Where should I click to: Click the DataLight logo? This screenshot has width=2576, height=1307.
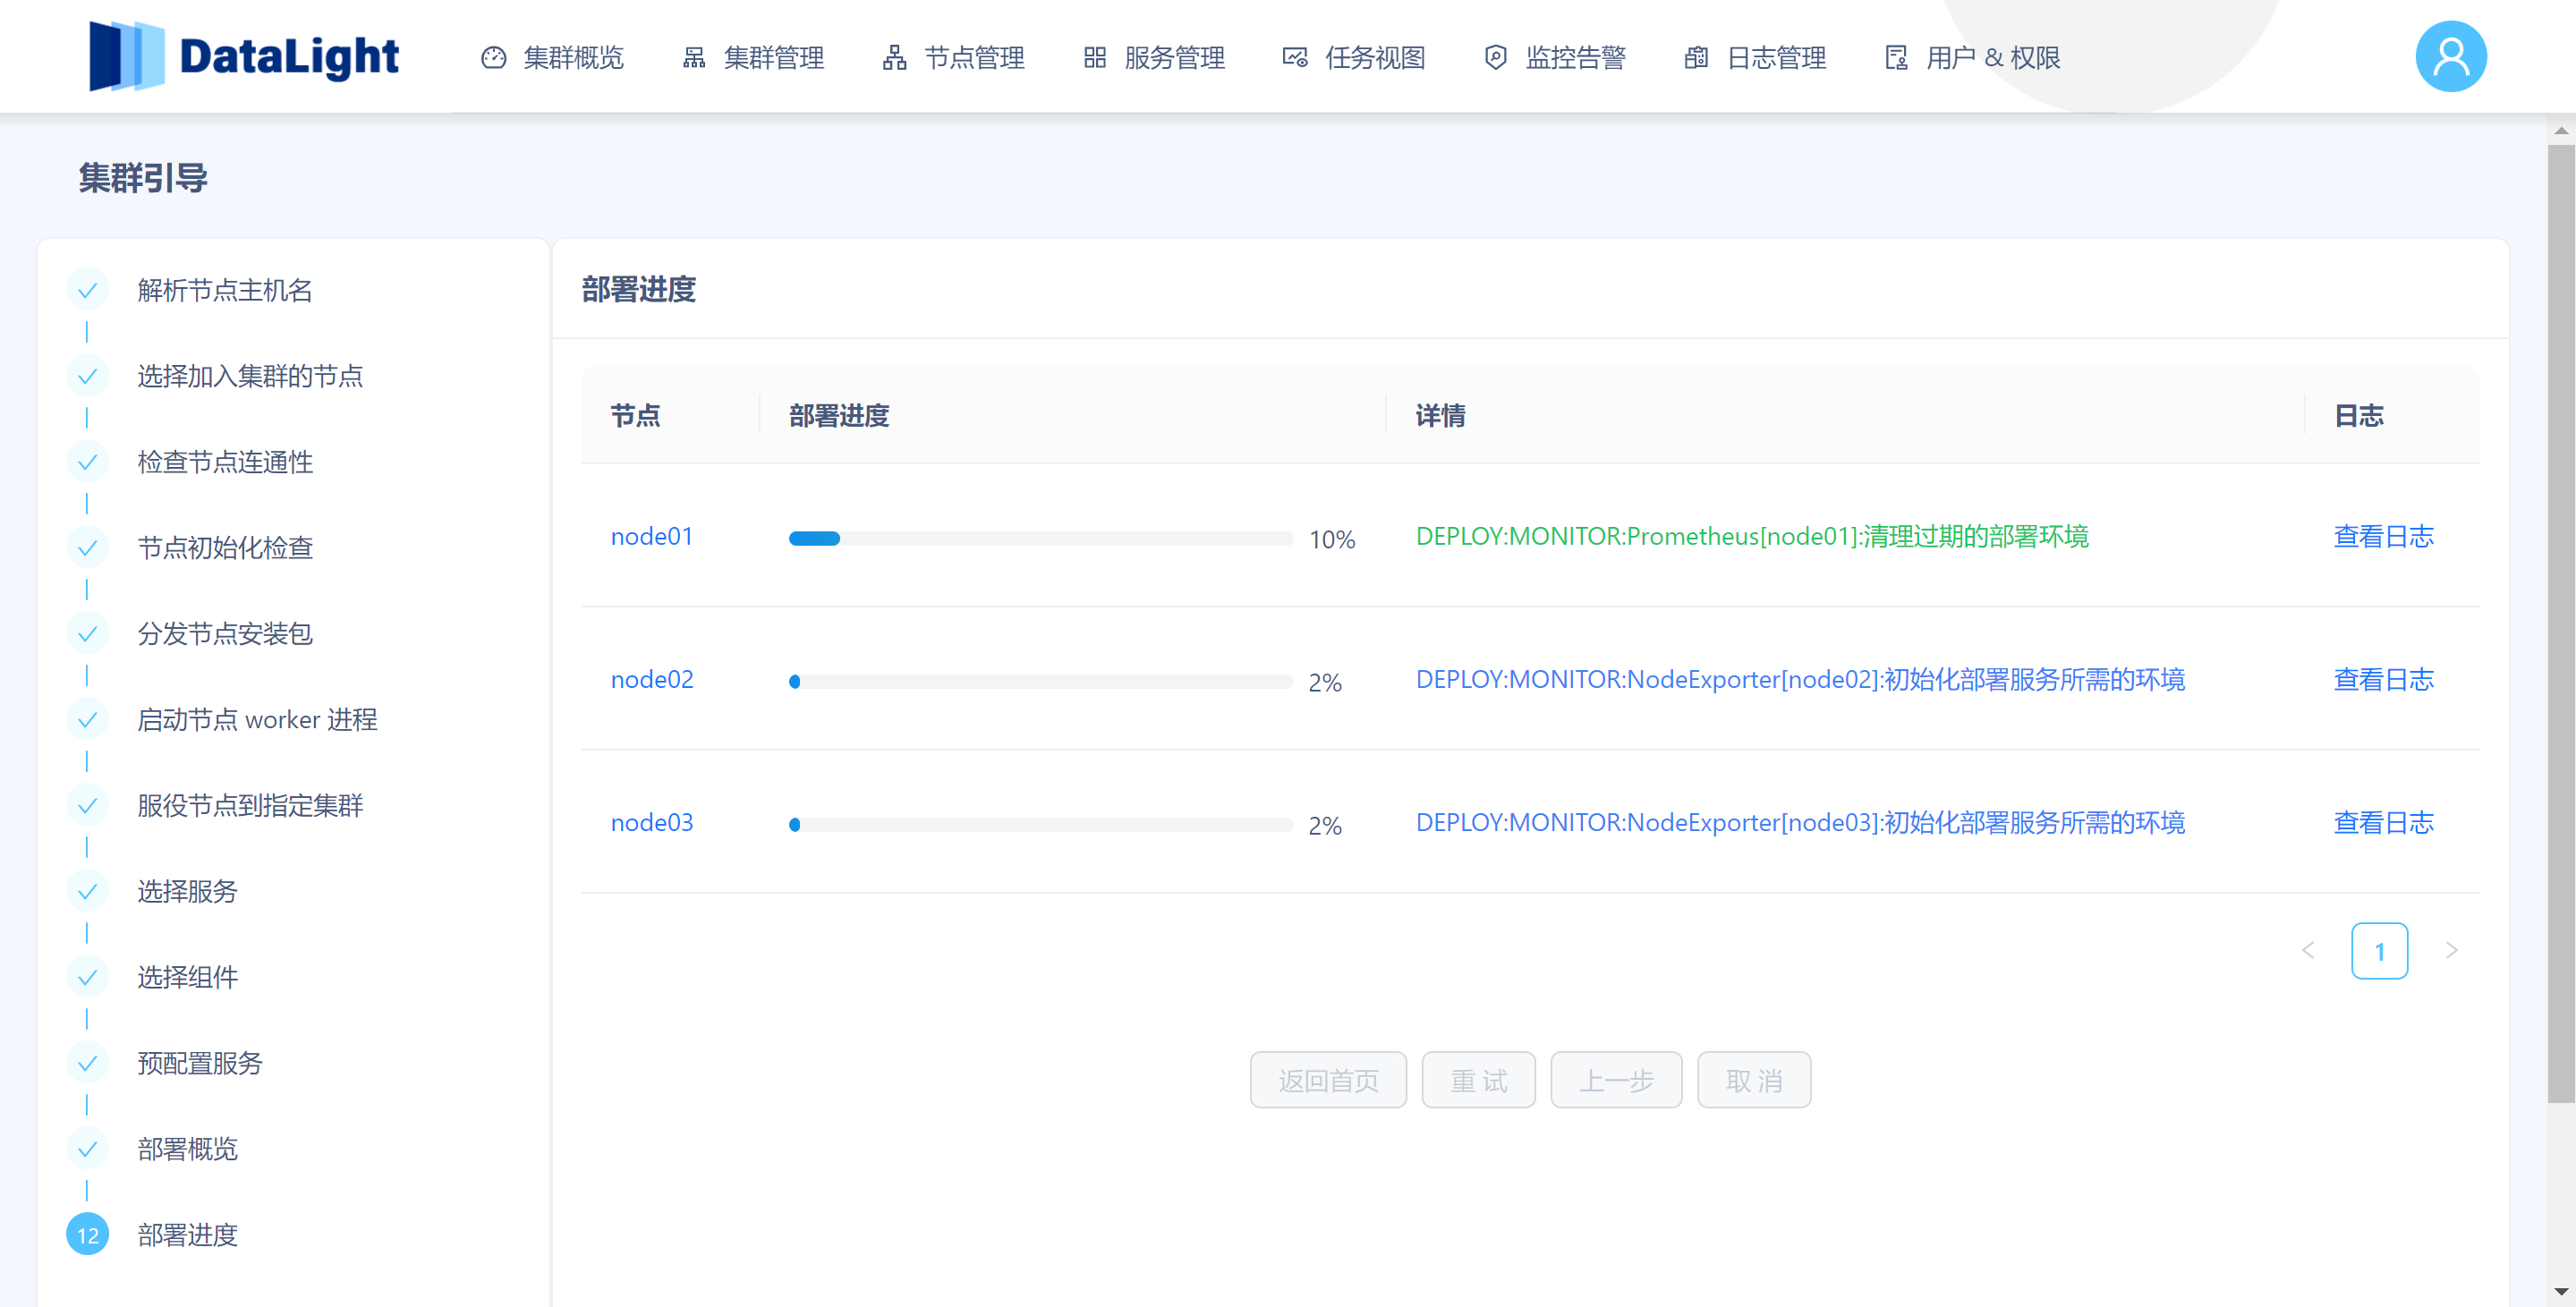(x=244, y=56)
